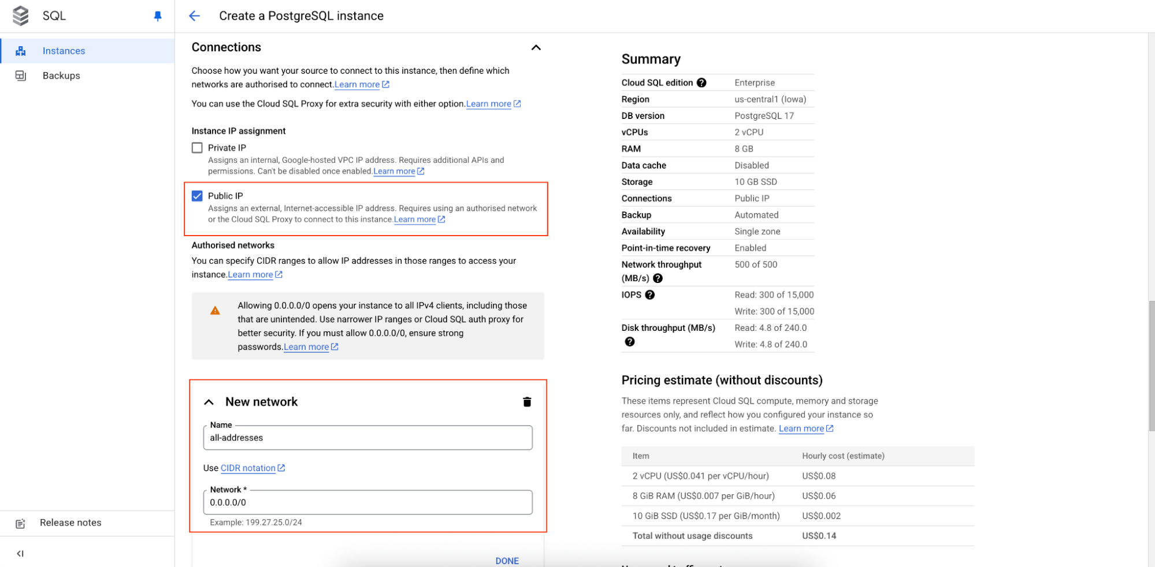
Task: Open Learn more link under Public IP
Action: tap(415, 219)
